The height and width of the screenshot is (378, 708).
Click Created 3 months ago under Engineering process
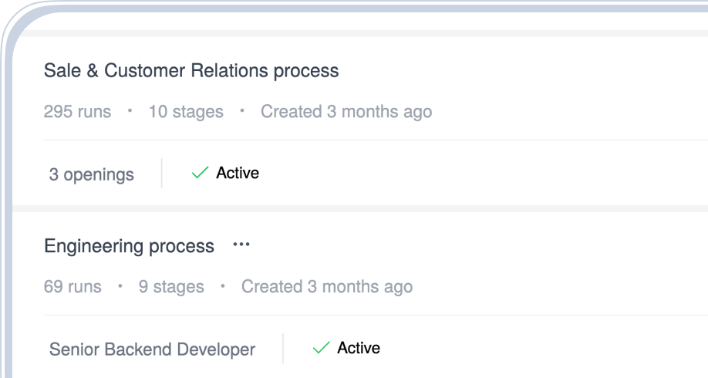coord(327,287)
